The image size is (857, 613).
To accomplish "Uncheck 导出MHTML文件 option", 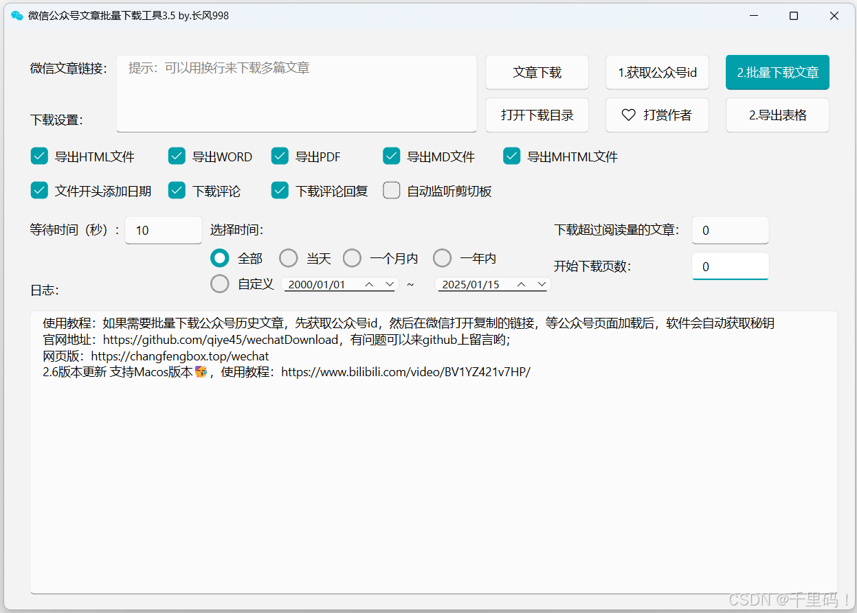I will tap(512, 157).
